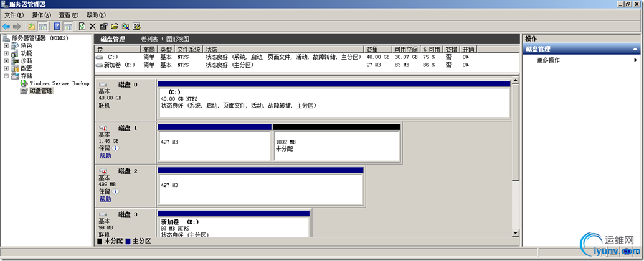Select the 1002 MB 未分配 block
The image size is (644, 261).
tap(336, 143)
